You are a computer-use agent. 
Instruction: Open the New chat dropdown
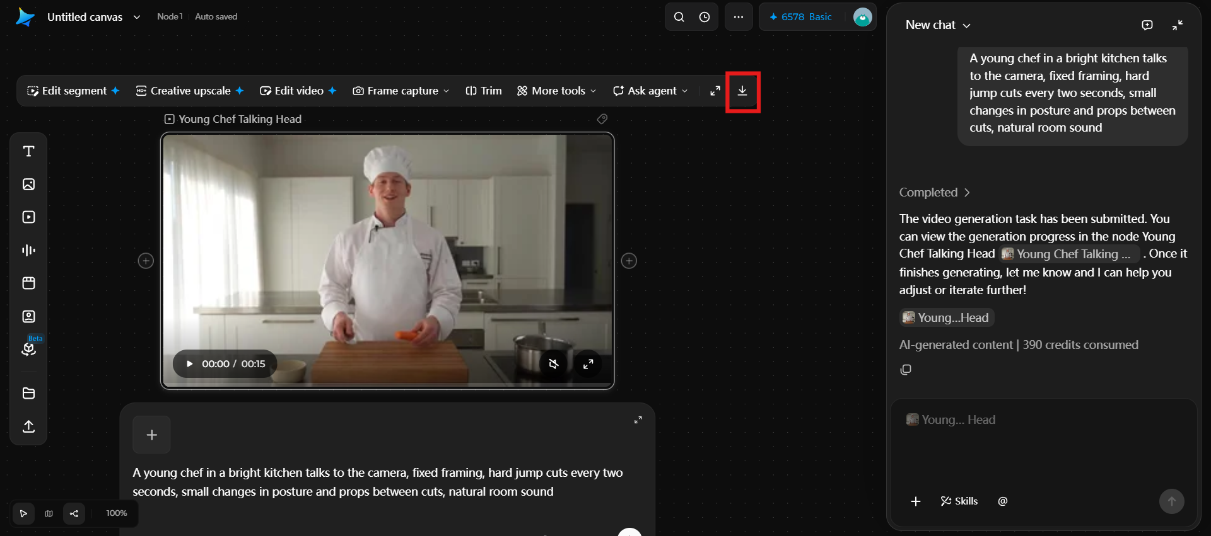coord(938,25)
